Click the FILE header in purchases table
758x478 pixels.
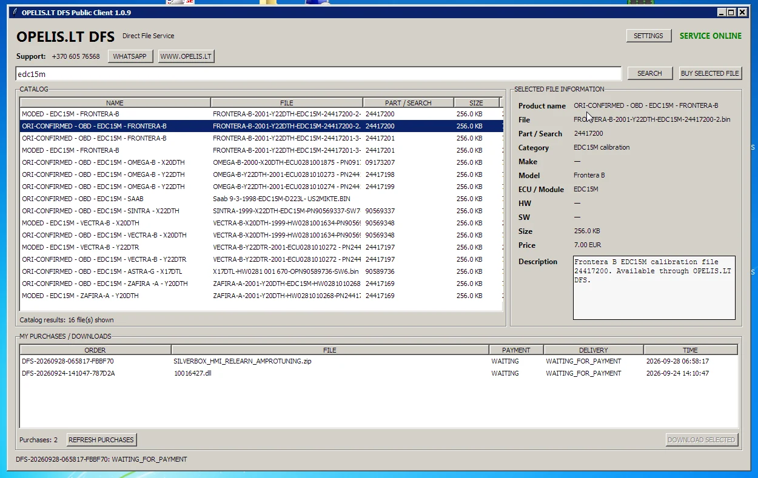[x=330, y=350]
